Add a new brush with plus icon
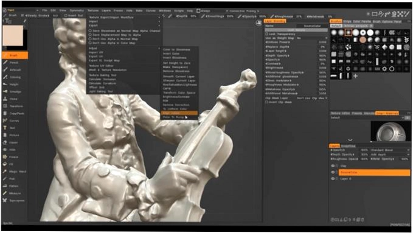Screen dimensions: 413x233 pyautogui.click(x=356, y=76)
